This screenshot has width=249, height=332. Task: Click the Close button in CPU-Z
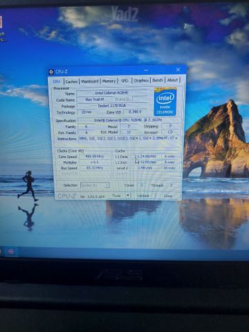coord(168,196)
